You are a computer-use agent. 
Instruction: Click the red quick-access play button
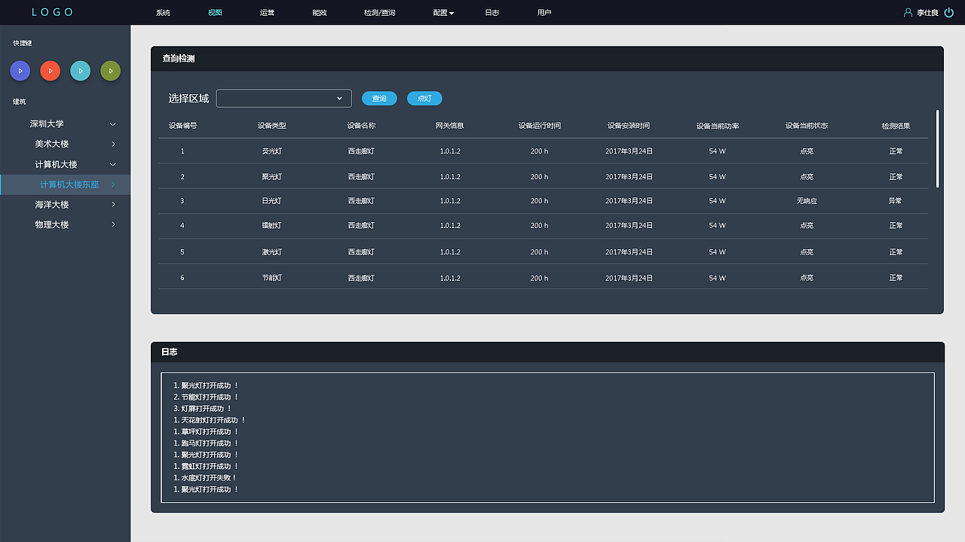[50, 71]
